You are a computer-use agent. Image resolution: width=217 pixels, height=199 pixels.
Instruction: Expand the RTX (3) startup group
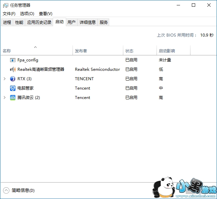point(5,79)
